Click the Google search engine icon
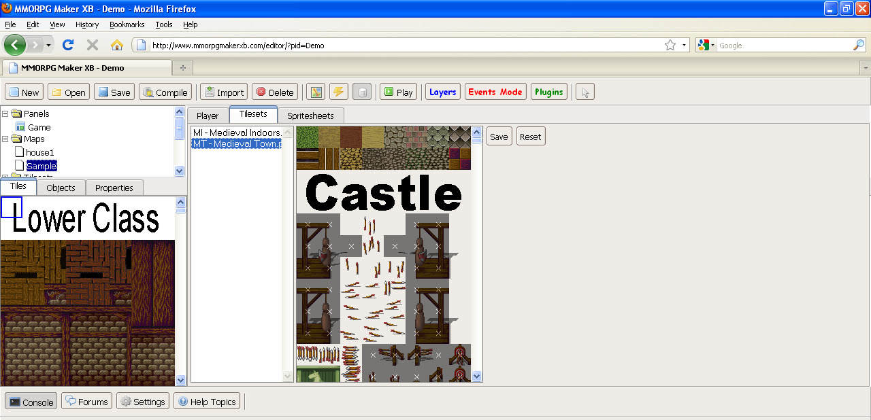 (703, 45)
